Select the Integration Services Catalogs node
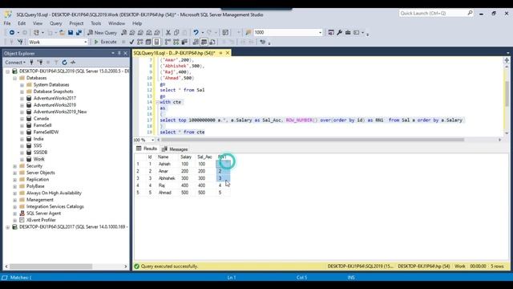The height and width of the screenshot is (289, 513). (55, 206)
